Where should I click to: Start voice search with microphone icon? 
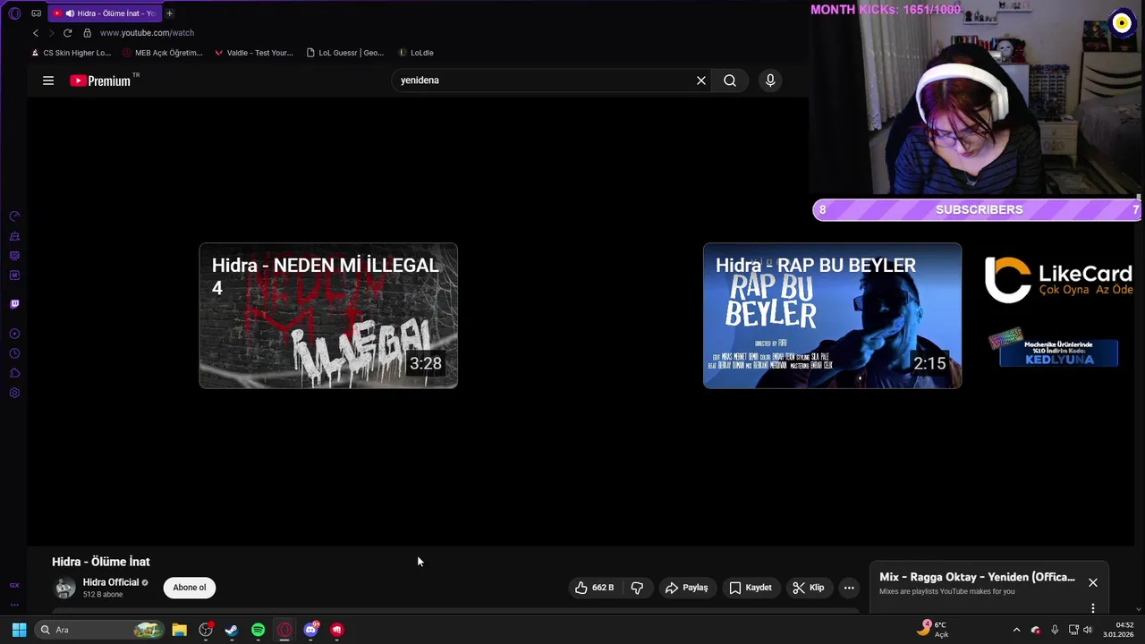770,80
